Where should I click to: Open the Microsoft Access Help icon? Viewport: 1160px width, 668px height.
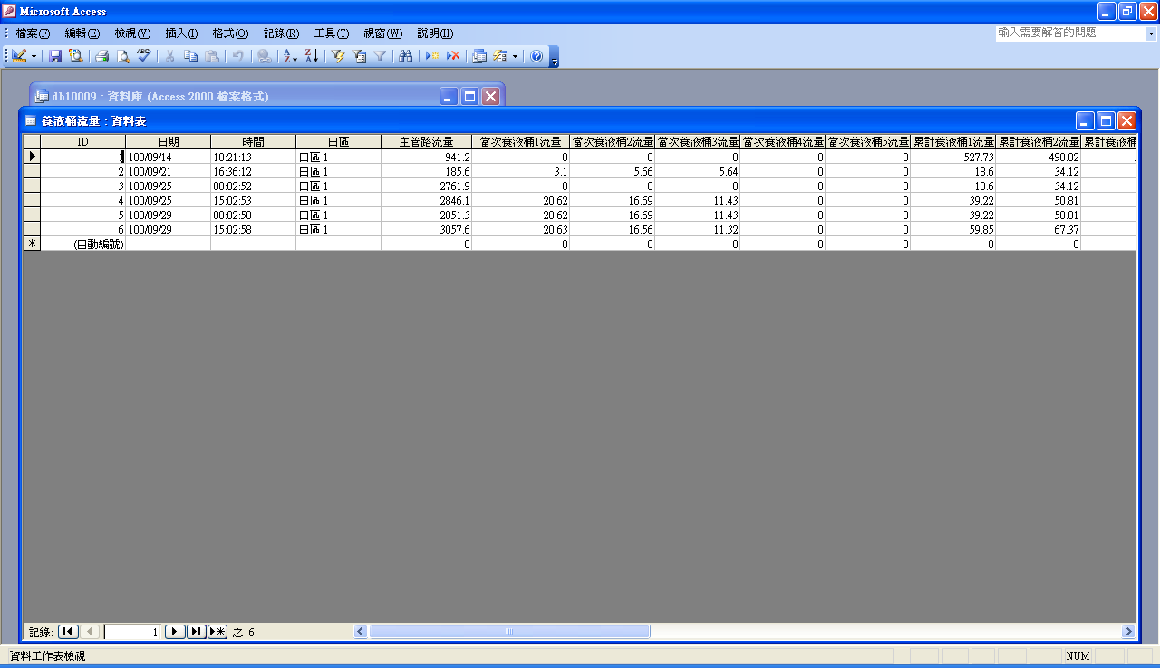536,56
